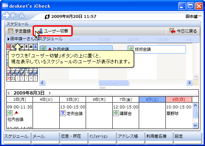Open the アドレス帳 tab

click(131, 138)
